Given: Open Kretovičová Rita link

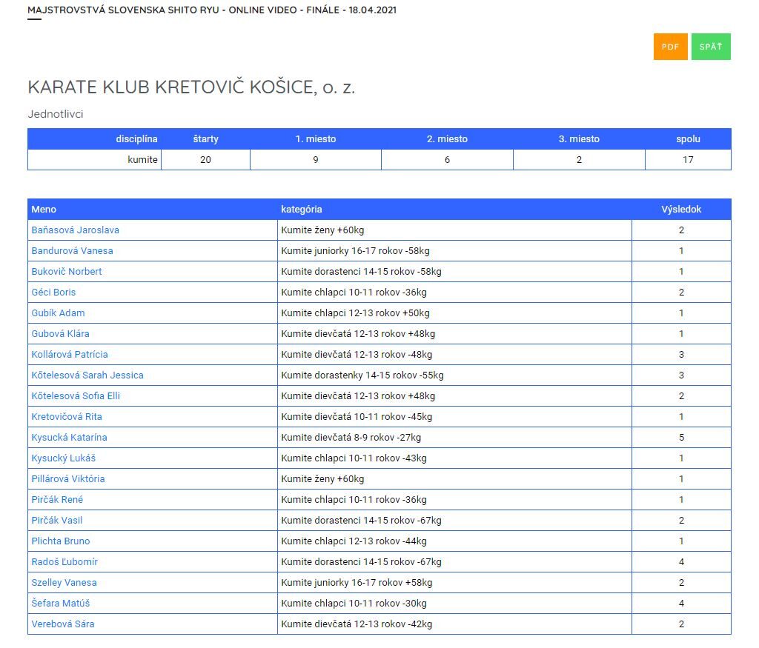Looking at the screenshot, I should [67, 417].
